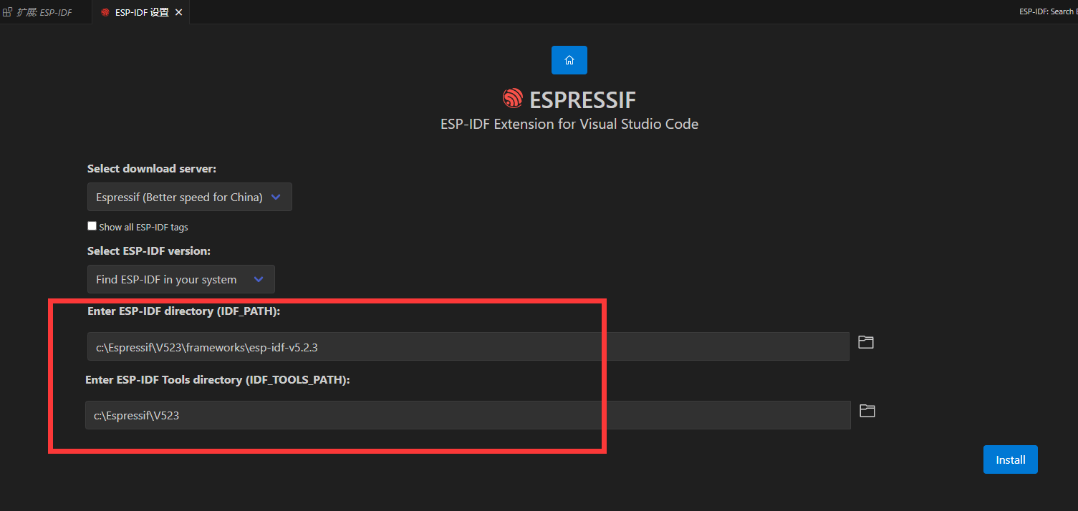
Task: Close the ESP-IDF 设置 tab
Action: point(179,12)
